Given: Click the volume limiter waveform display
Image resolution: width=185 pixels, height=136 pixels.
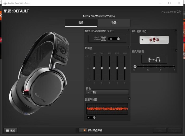Looking at the screenshot, I should click(x=107, y=109).
